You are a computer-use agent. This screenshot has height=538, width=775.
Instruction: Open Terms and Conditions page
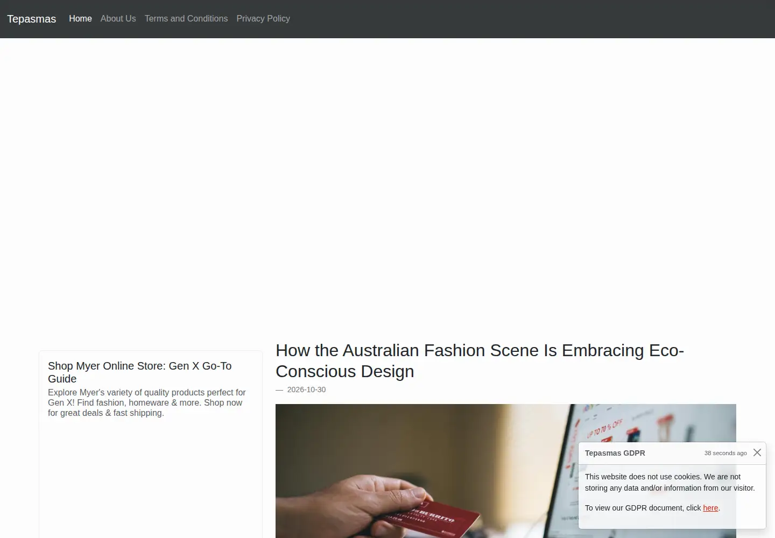[x=186, y=18]
